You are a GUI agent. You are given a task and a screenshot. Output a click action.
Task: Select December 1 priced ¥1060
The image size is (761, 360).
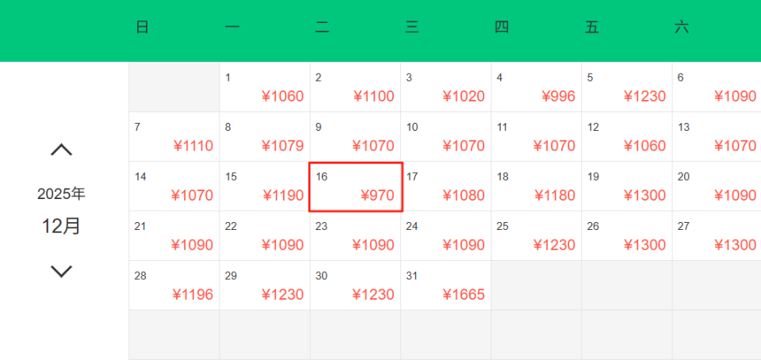[x=265, y=88]
